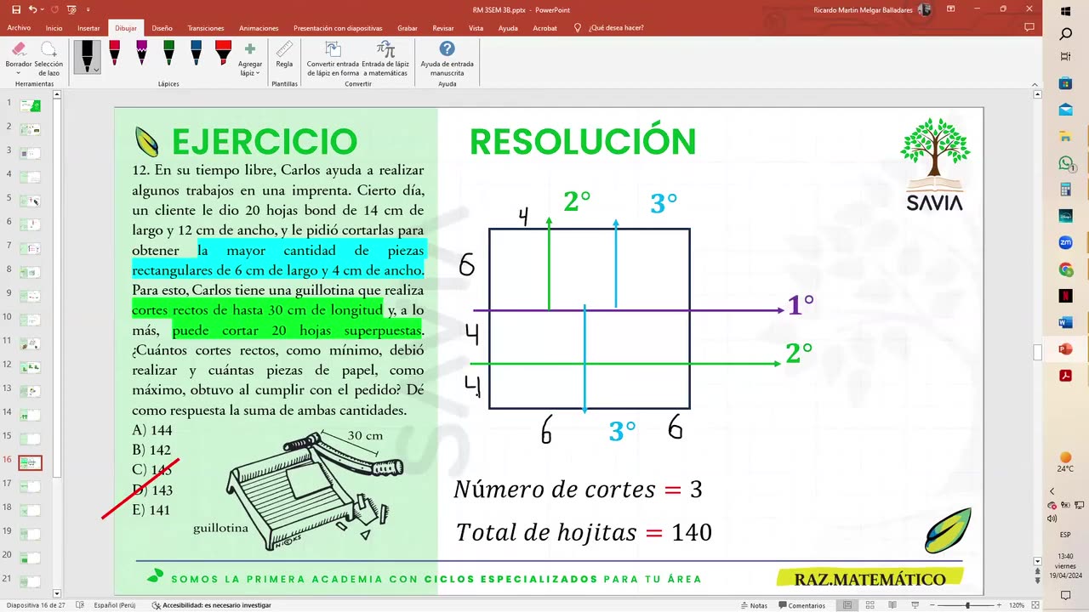Switch to Slide Sorter view

[869, 605]
